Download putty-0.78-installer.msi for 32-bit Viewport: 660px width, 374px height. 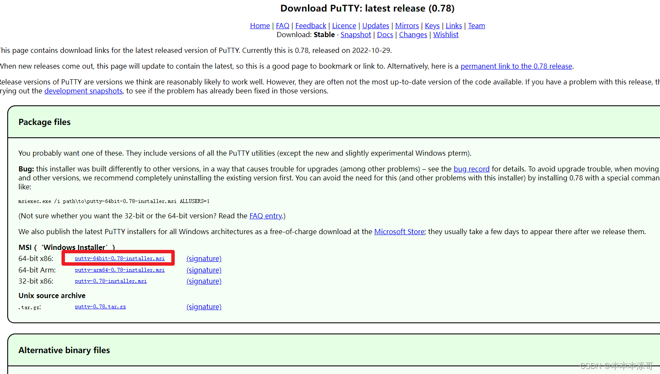coord(111,281)
